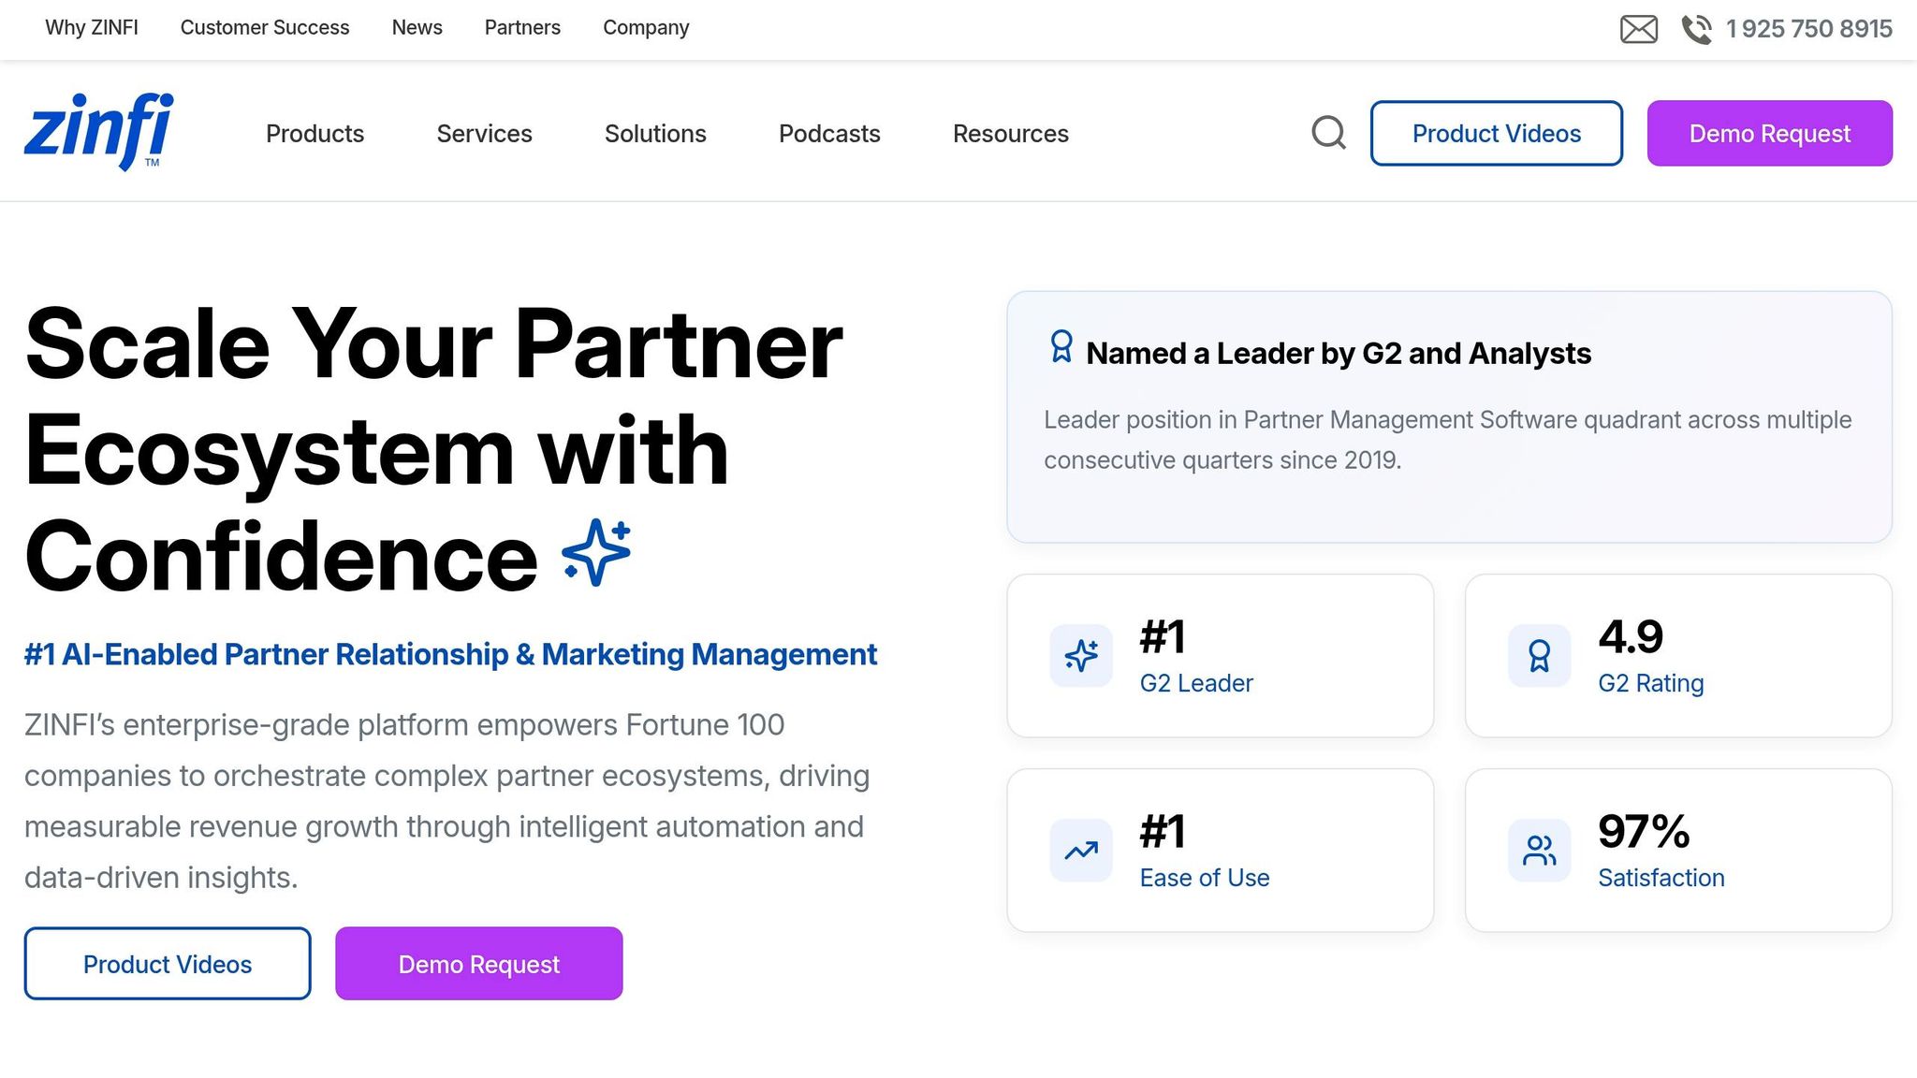Image resolution: width=1917 pixels, height=1078 pixels.
Task: Click the trending arrow Ease of Use icon
Action: point(1081,851)
